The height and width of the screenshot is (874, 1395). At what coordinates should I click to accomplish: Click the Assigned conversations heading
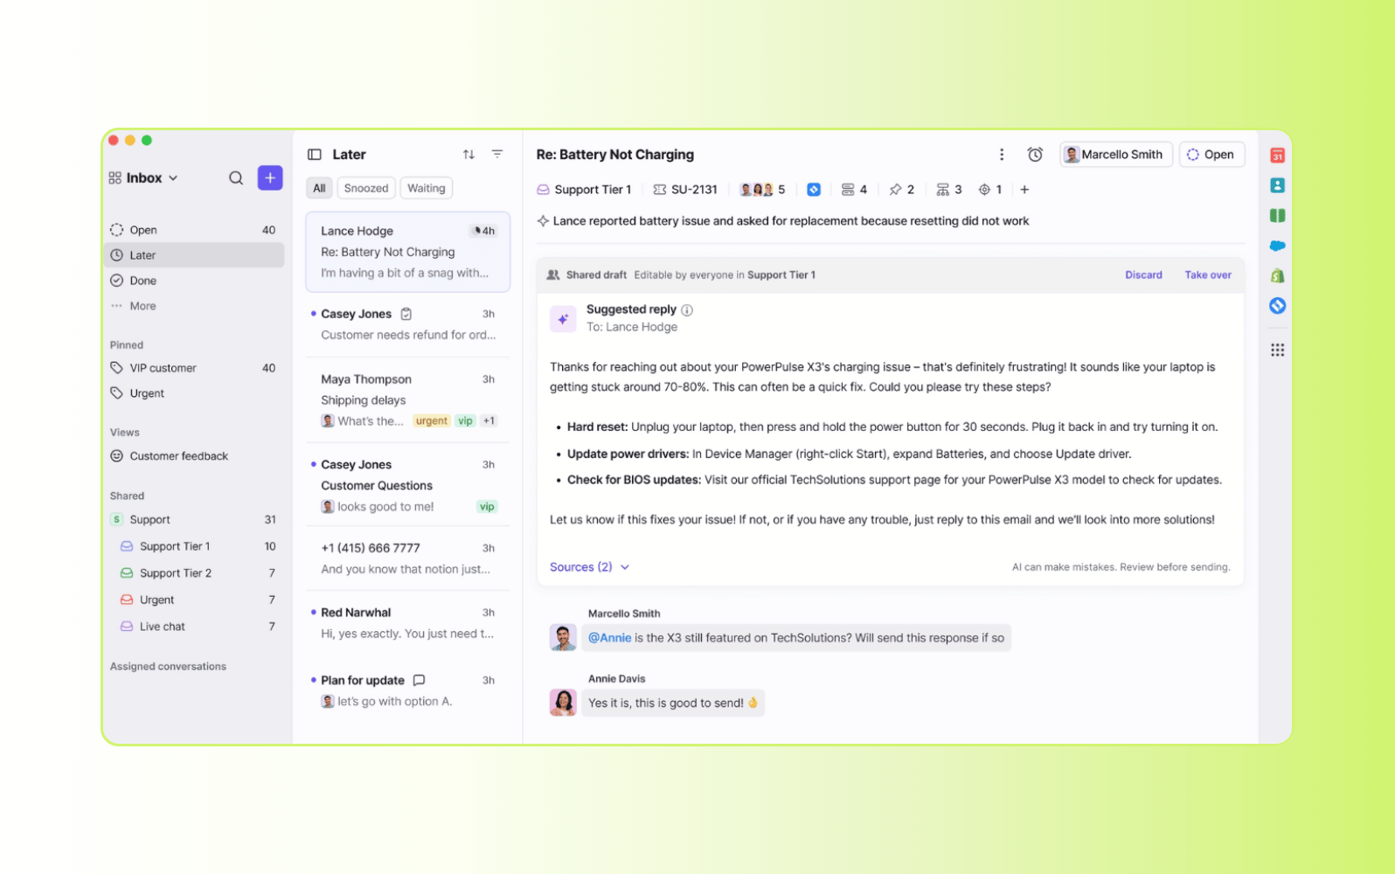168,666
